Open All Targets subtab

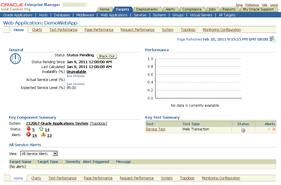[x=227, y=15]
